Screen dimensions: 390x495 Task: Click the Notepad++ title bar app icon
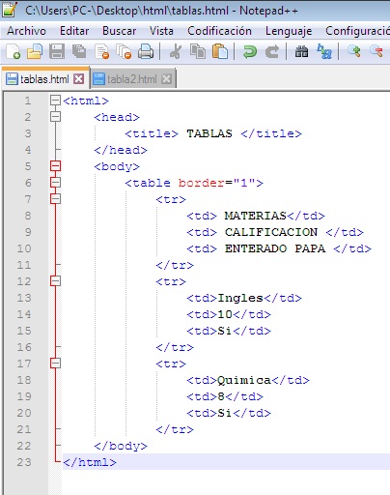[10, 10]
